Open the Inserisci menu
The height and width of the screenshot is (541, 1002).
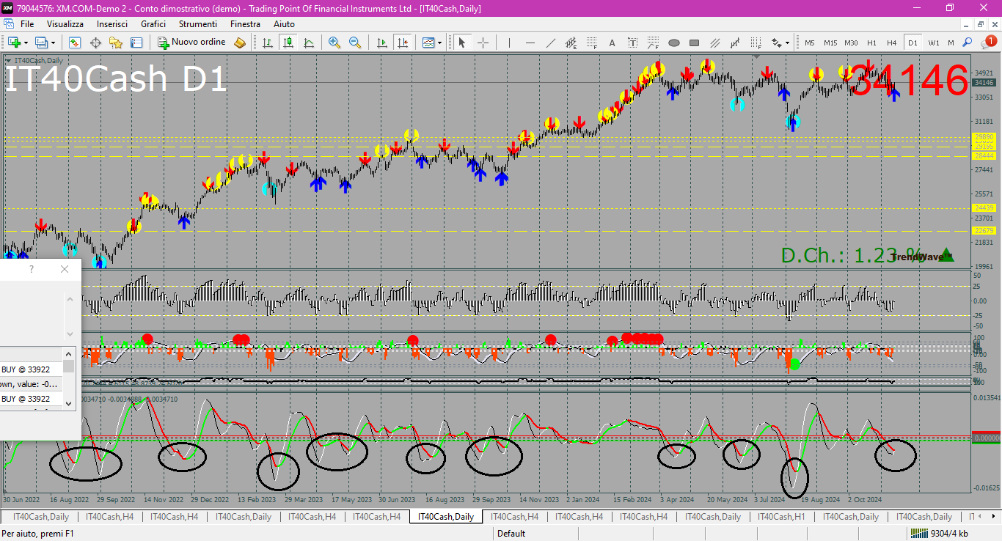pyautogui.click(x=112, y=24)
